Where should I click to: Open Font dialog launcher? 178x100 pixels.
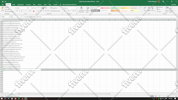(36, 14)
